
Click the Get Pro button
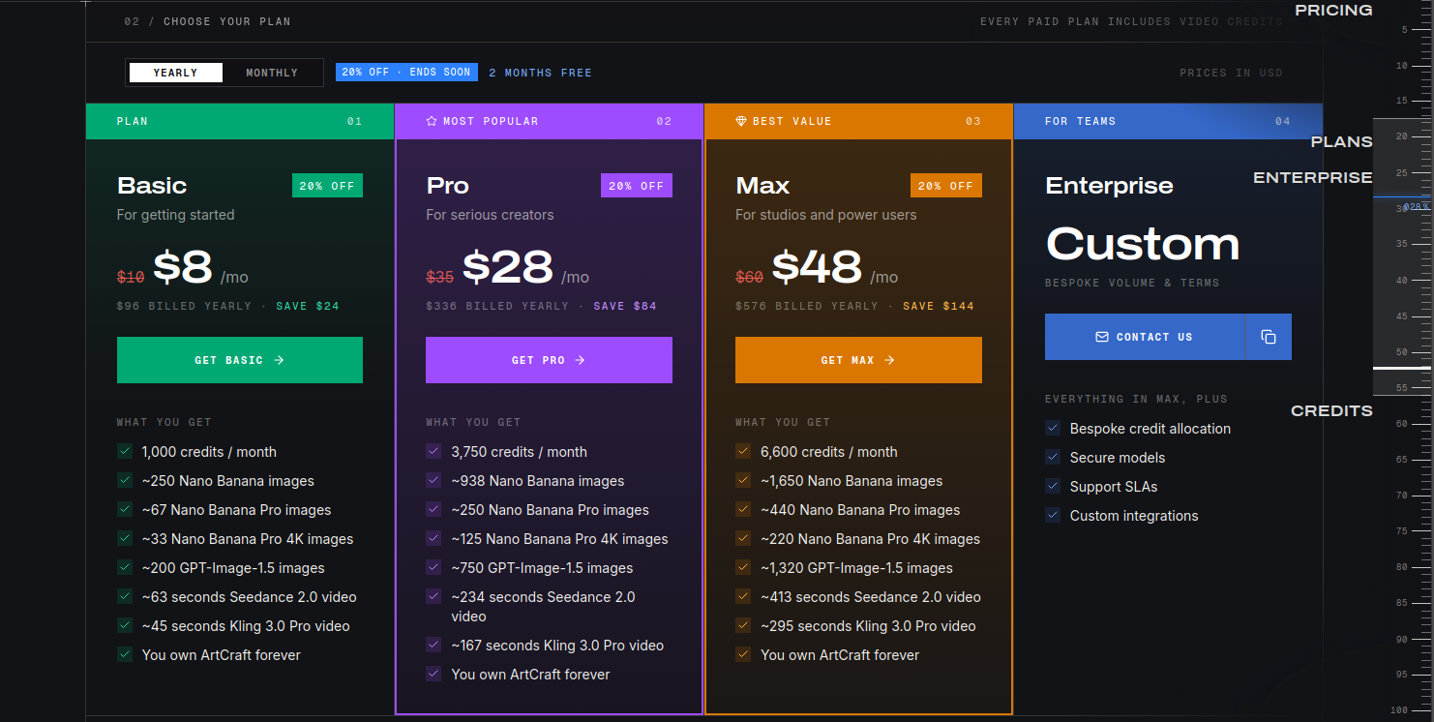(x=549, y=360)
